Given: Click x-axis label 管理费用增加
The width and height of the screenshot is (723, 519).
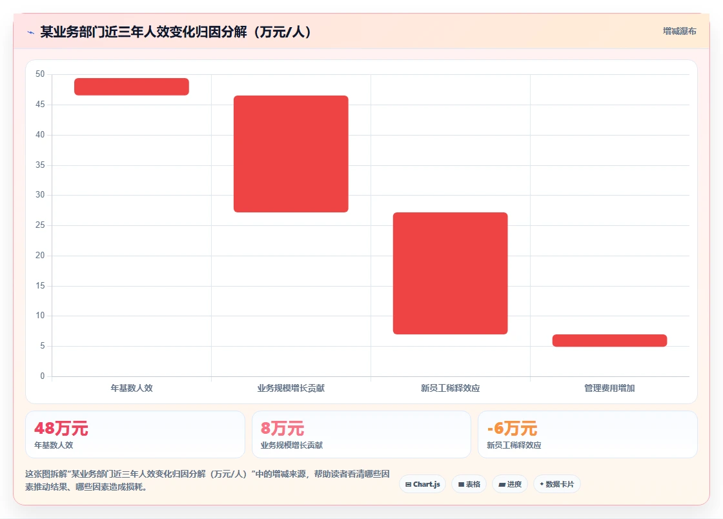Looking at the screenshot, I should pos(609,388).
